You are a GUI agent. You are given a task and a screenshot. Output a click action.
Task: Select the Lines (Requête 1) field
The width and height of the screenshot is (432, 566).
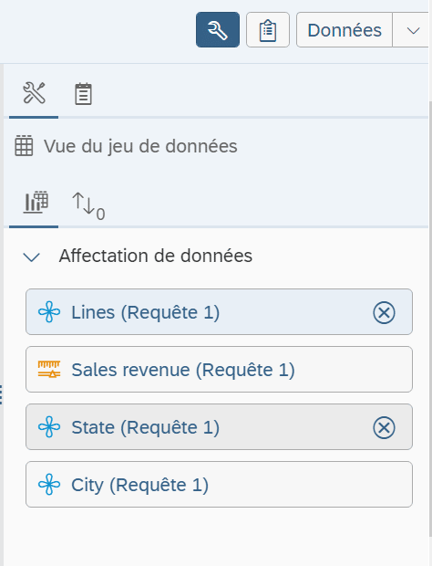point(219,312)
